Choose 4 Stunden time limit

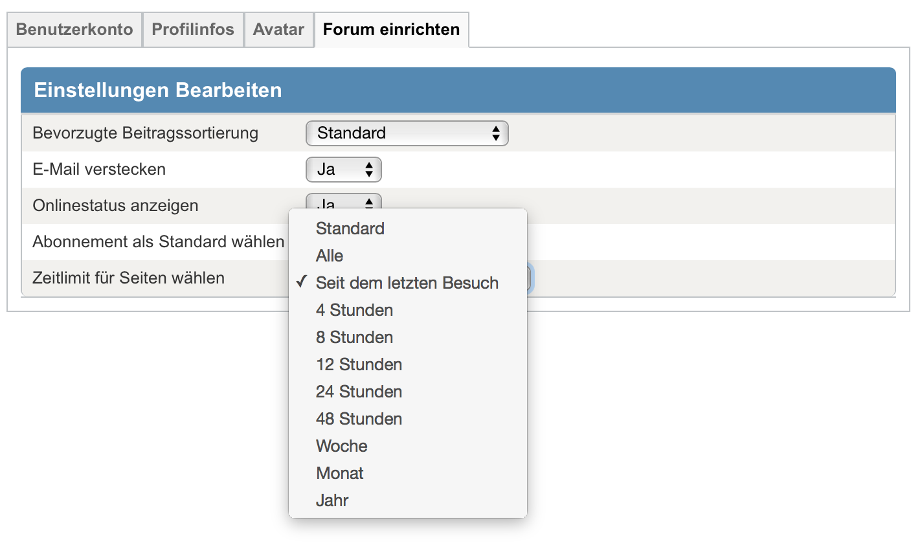354,310
